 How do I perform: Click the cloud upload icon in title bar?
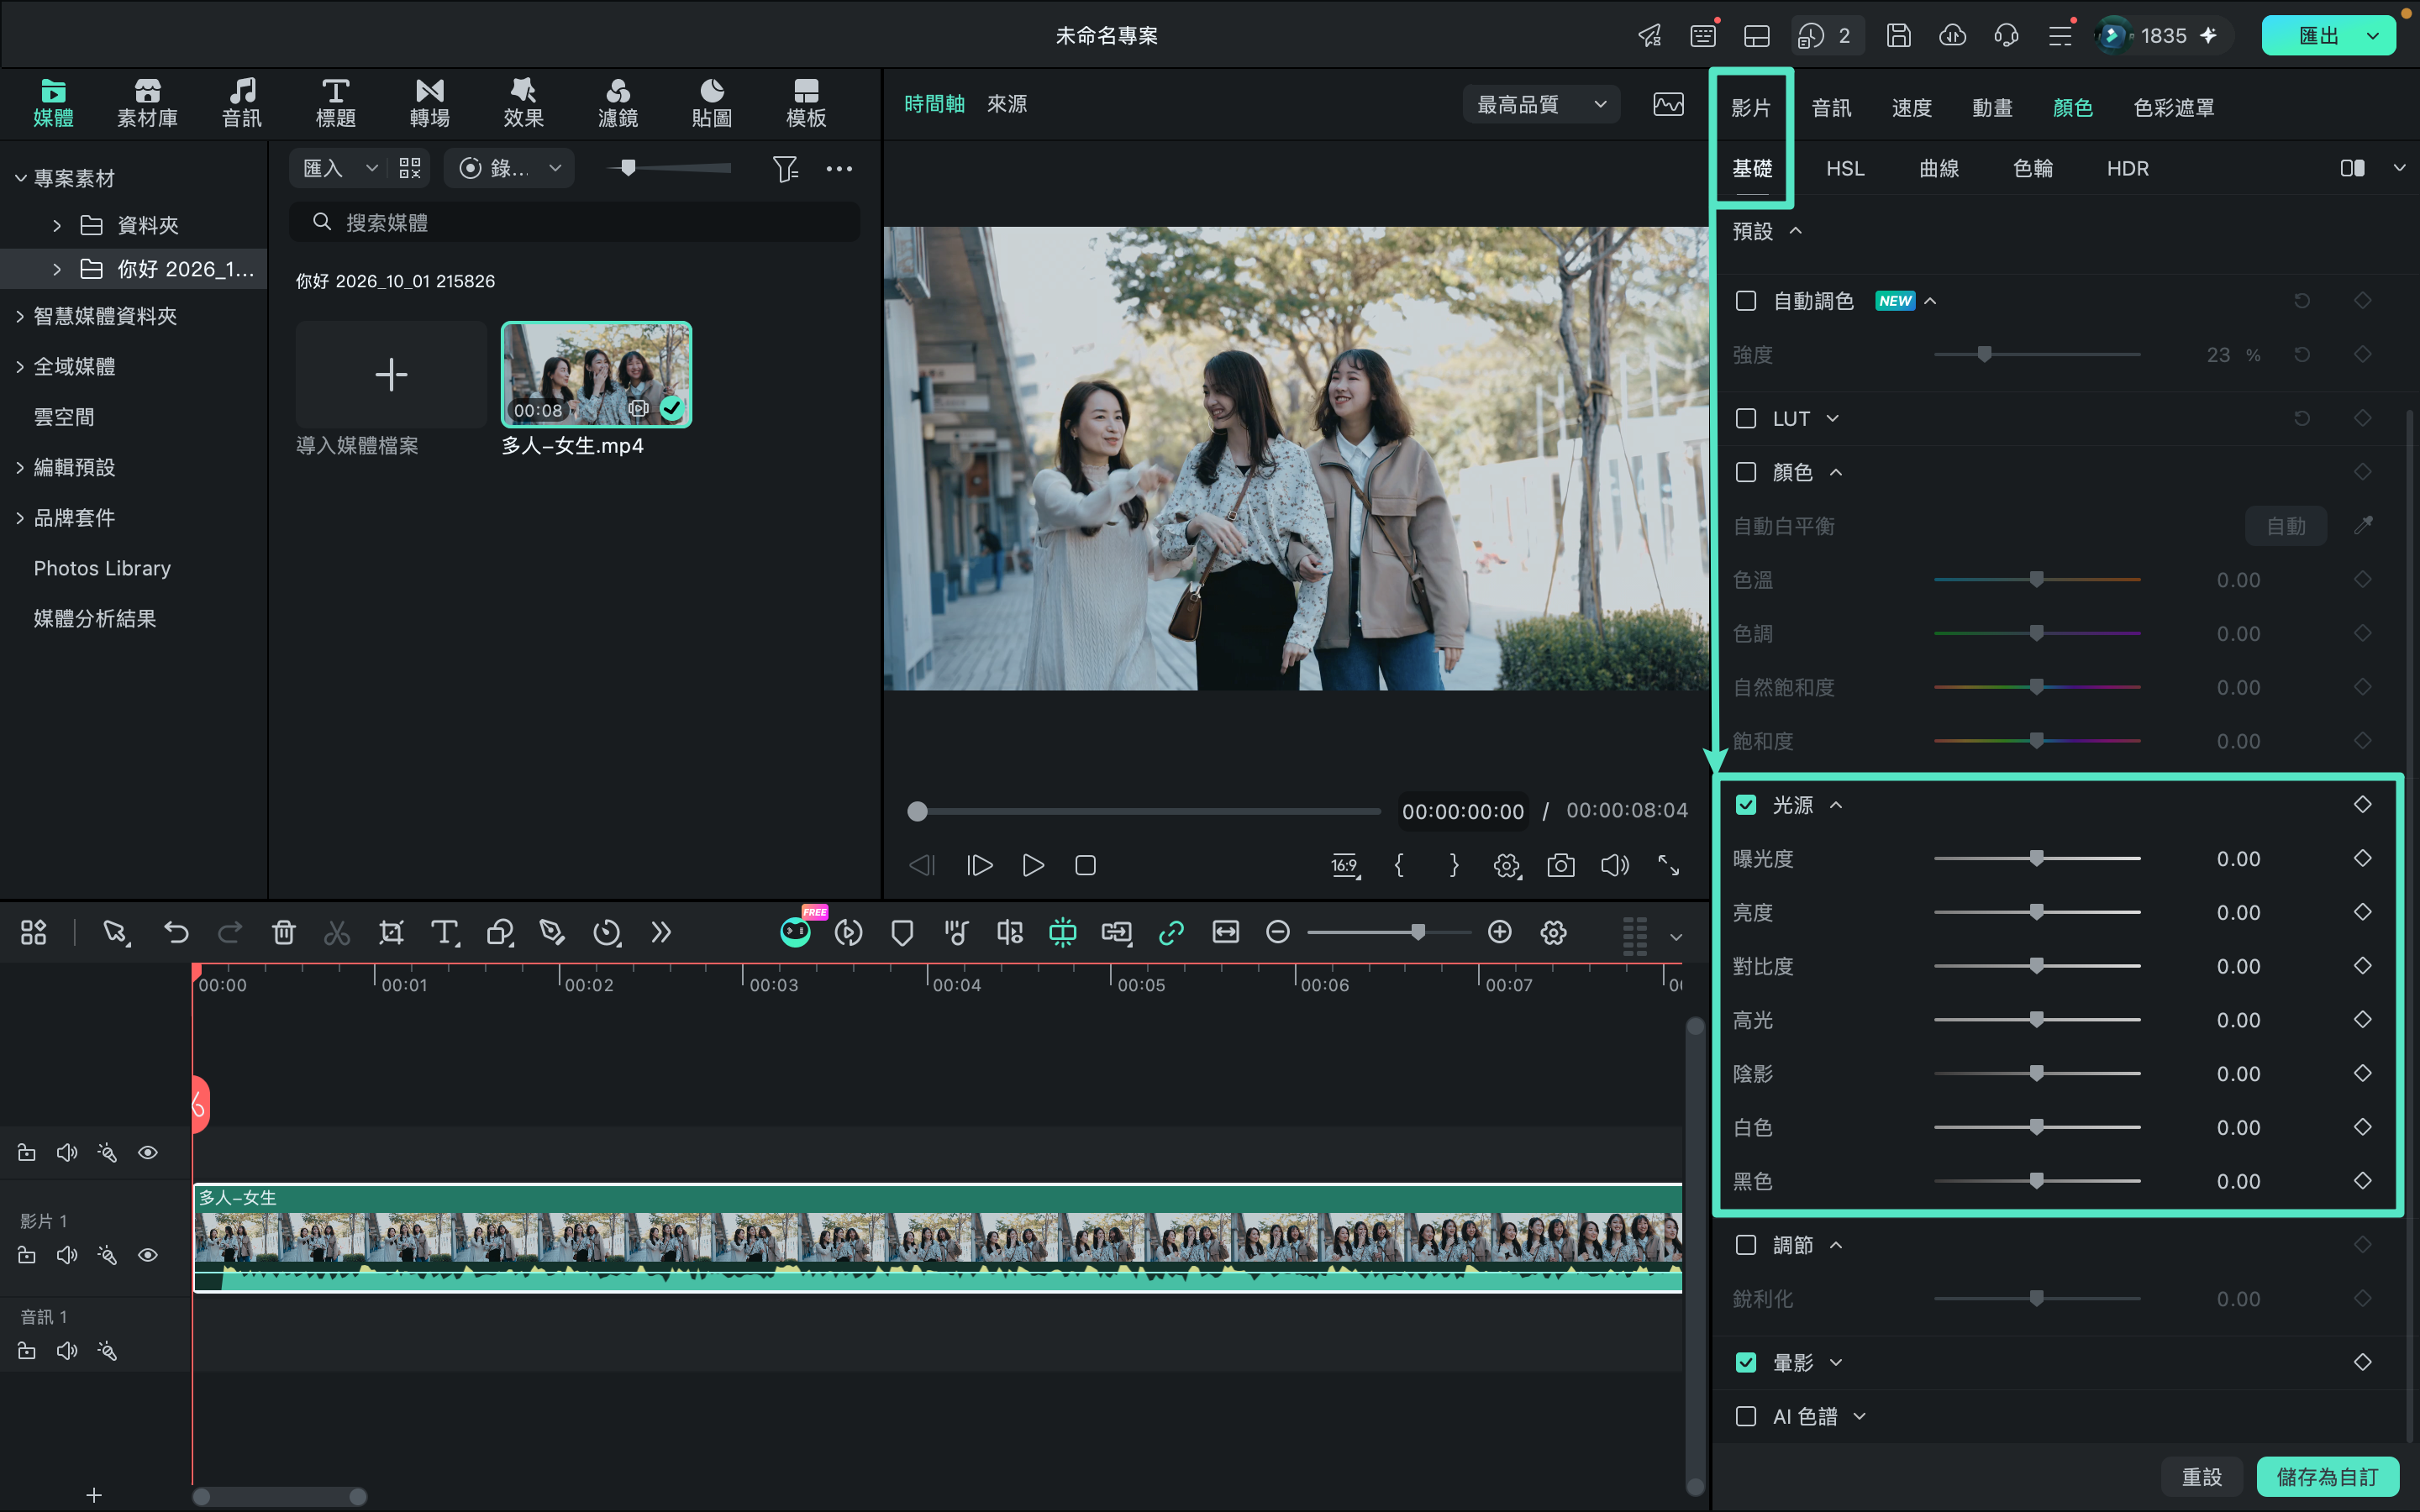(1952, 36)
